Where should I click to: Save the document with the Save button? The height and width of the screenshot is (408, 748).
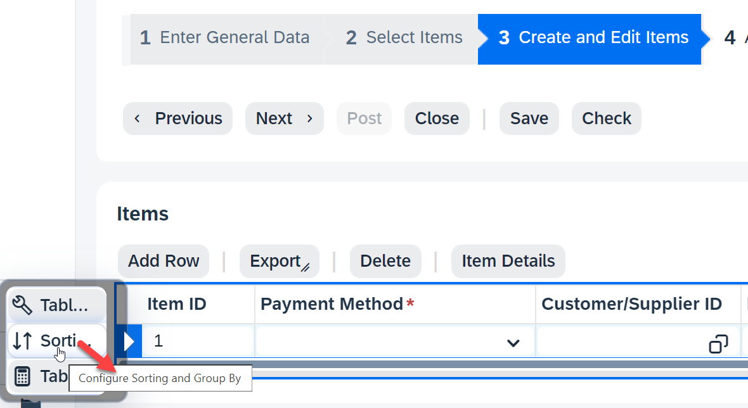(529, 118)
